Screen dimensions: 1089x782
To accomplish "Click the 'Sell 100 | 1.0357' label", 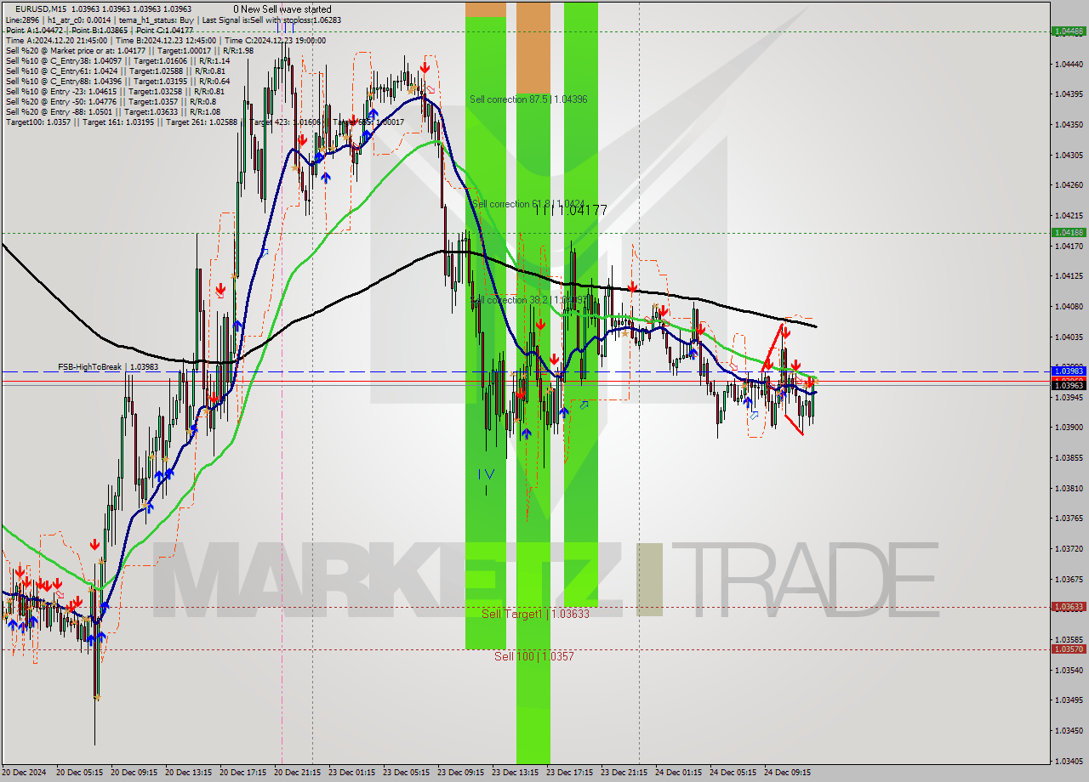I will point(534,656).
